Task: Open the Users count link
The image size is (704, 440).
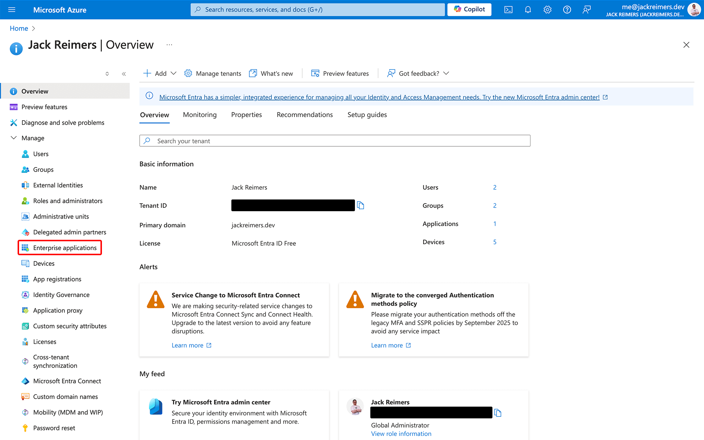Action: (x=495, y=187)
